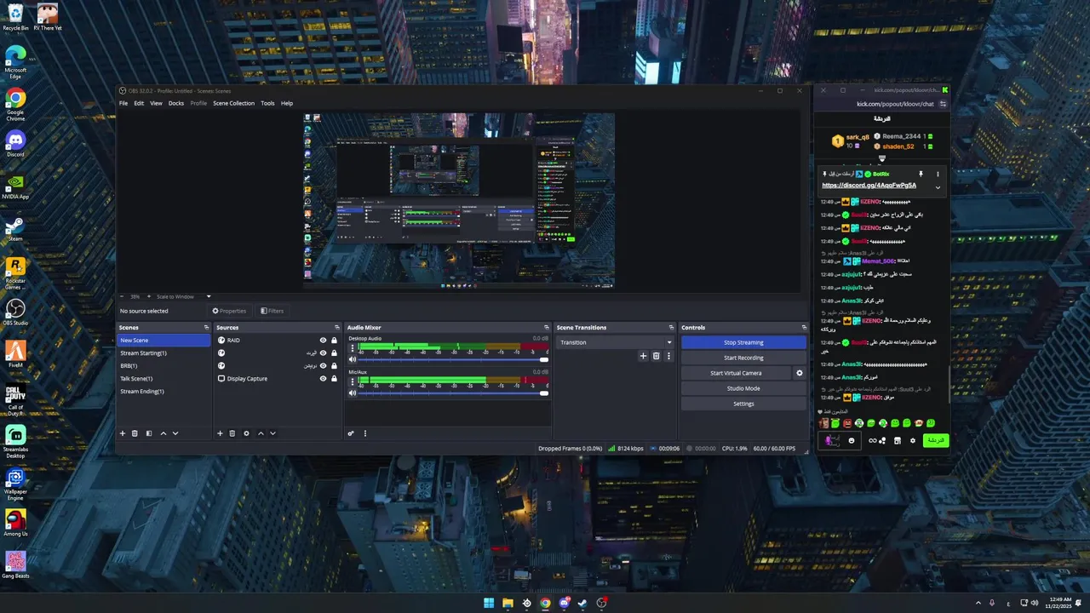The image size is (1090, 613).
Task: Open transition properties three-dot menu
Action: (x=668, y=356)
